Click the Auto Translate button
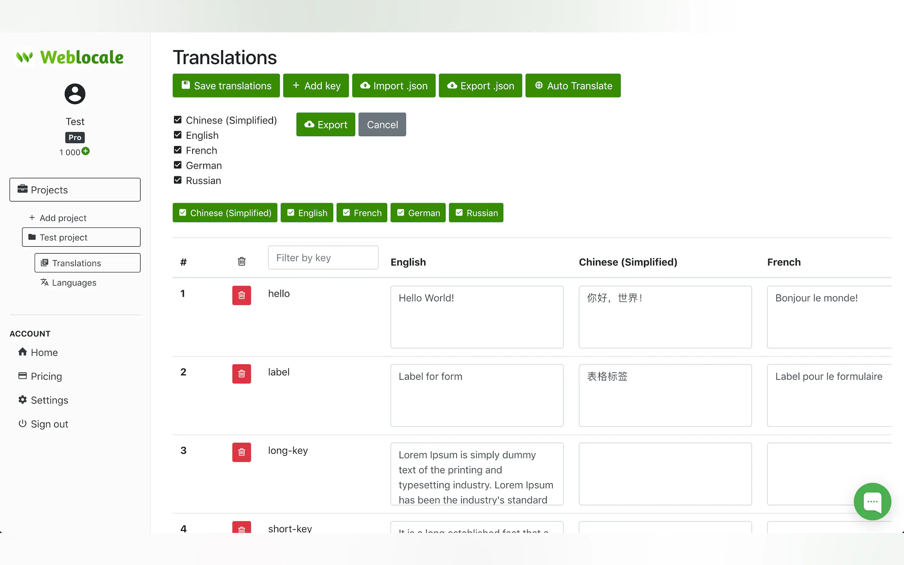Viewport: 904px width, 565px height. (x=573, y=86)
